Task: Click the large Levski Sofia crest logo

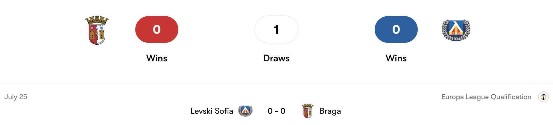Action: (456, 30)
